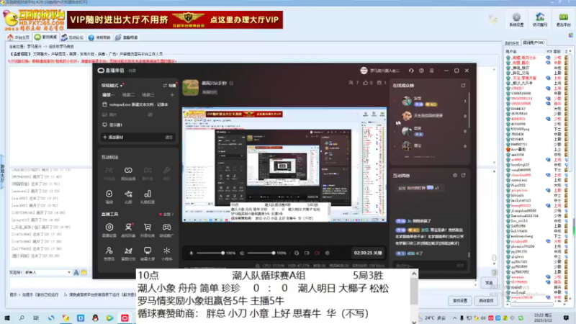Viewport: 576px width, 324px height.
Task: Adjust the microphone volume slider
Action: 210,253
